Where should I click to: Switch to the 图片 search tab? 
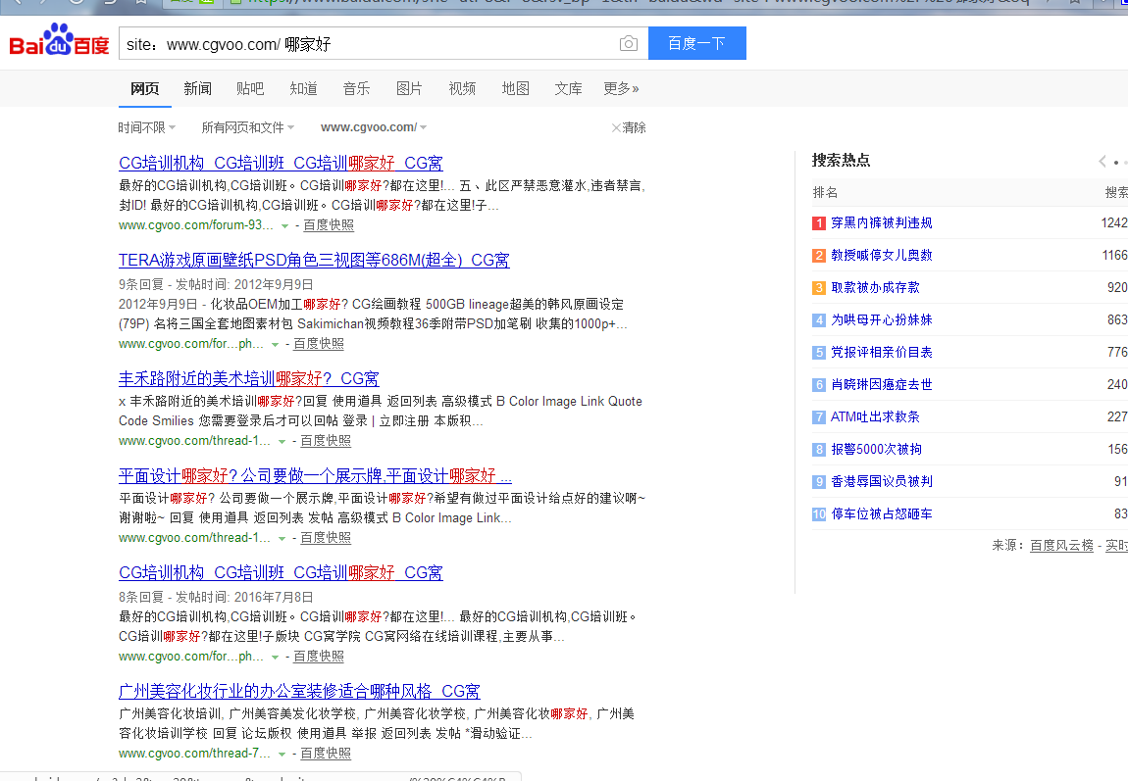[409, 88]
